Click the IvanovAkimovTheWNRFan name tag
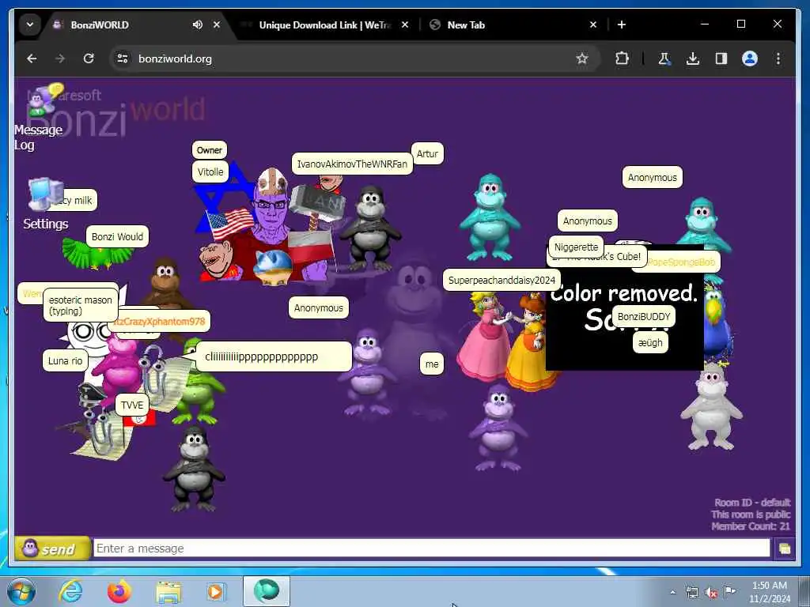This screenshot has width=810, height=607. (352, 164)
